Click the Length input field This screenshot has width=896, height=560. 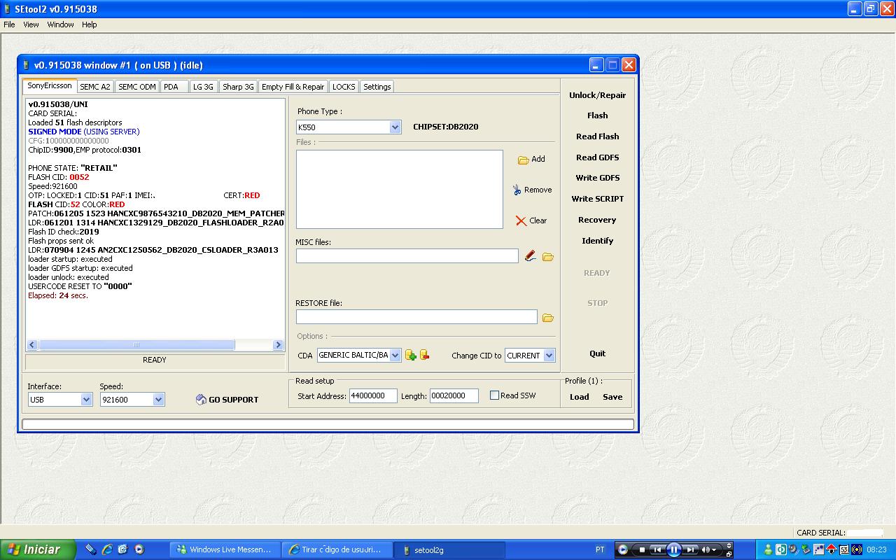click(454, 395)
